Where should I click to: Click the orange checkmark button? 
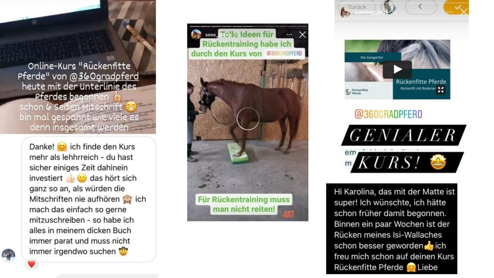[x=456, y=7]
